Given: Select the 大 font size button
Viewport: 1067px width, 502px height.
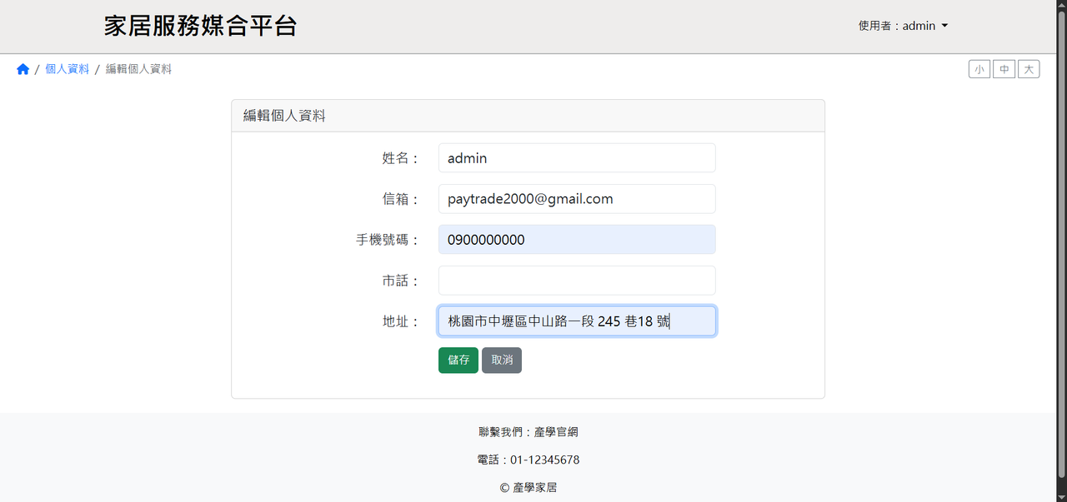Looking at the screenshot, I should point(1029,69).
